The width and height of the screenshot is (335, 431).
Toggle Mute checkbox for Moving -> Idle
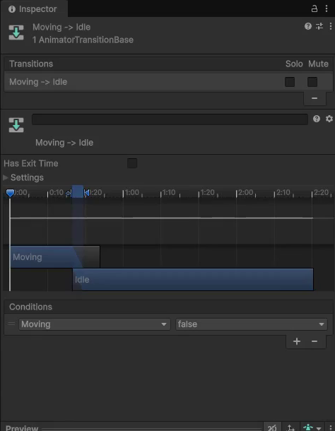(312, 82)
